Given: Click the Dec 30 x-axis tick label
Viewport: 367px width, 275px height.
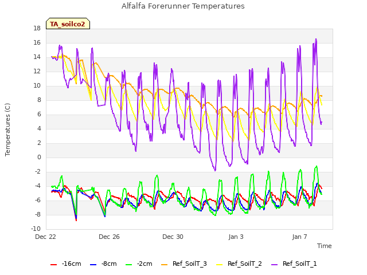Looking at the screenshot, I should click(173, 237).
